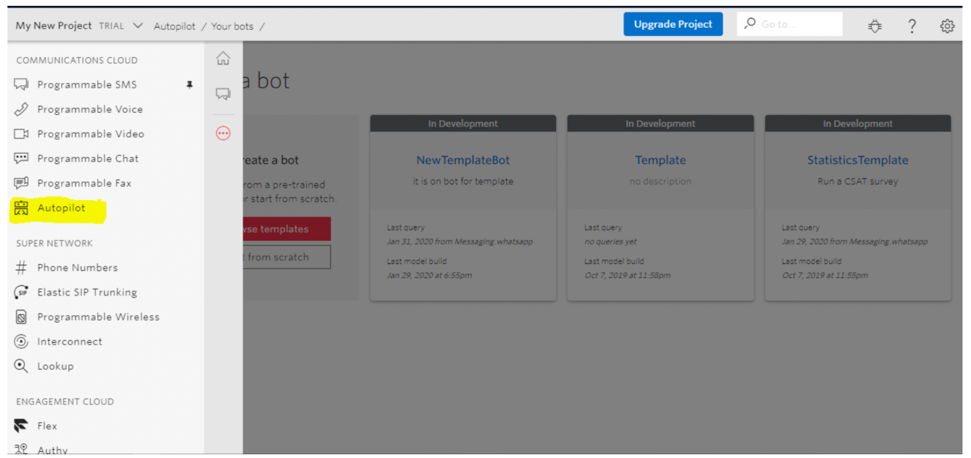Go to console home via house icon
Viewport: 971px width, 458px height.
click(x=223, y=58)
